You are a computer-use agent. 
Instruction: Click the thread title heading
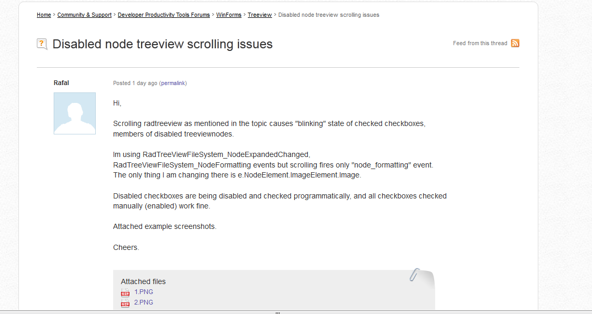[x=163, y=44]
